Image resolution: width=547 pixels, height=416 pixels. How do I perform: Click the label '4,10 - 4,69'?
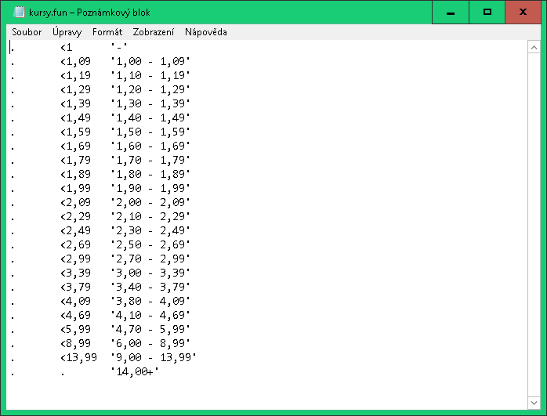click(x=150, y=316)
